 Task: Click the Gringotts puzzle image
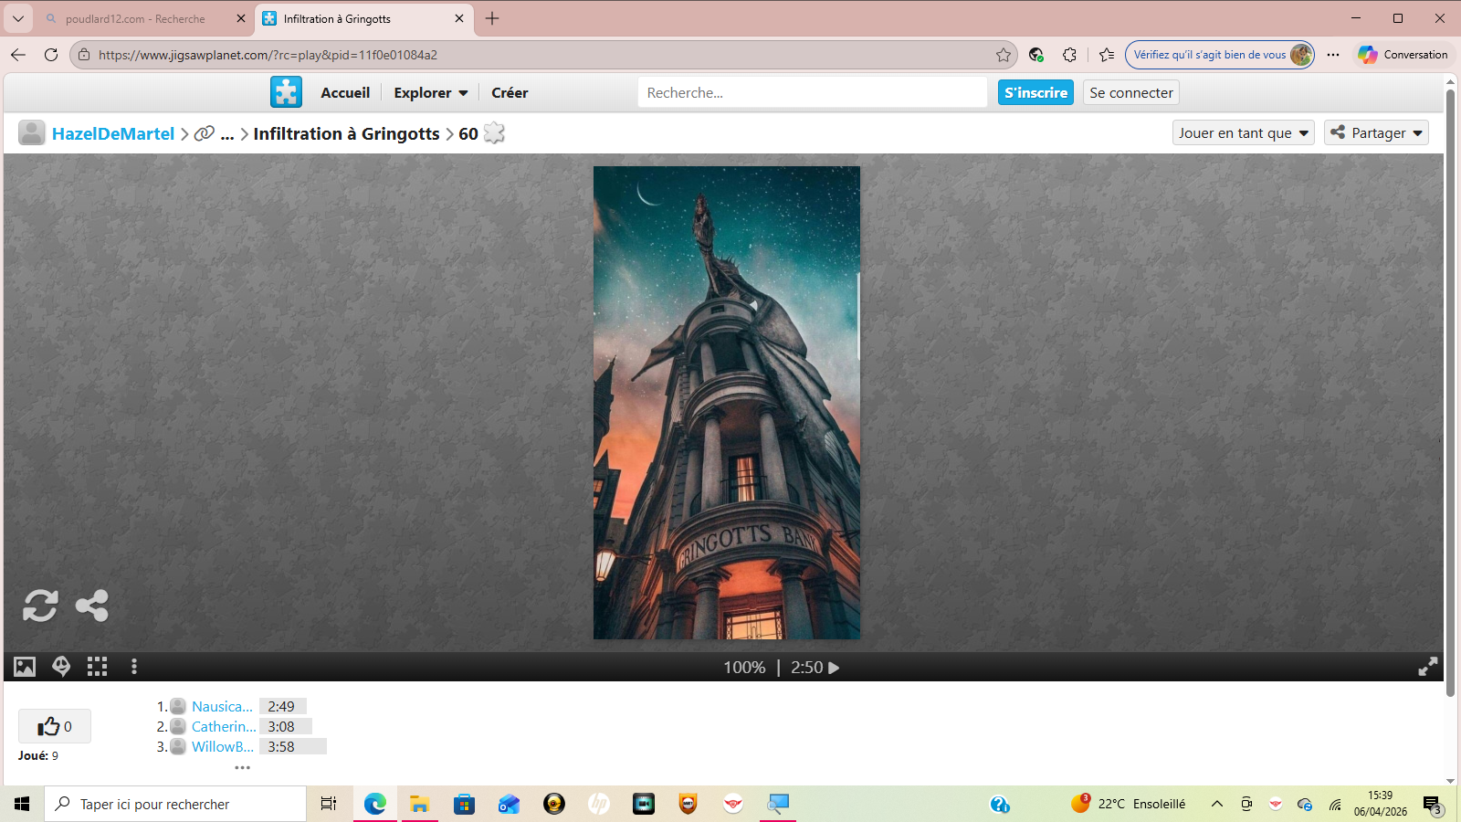[x=727, y=403]
